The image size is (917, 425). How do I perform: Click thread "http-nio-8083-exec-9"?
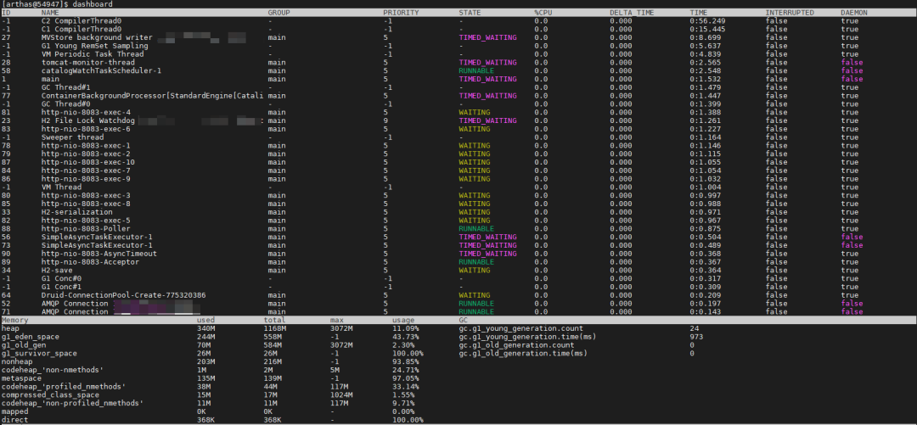click(86, 179)
